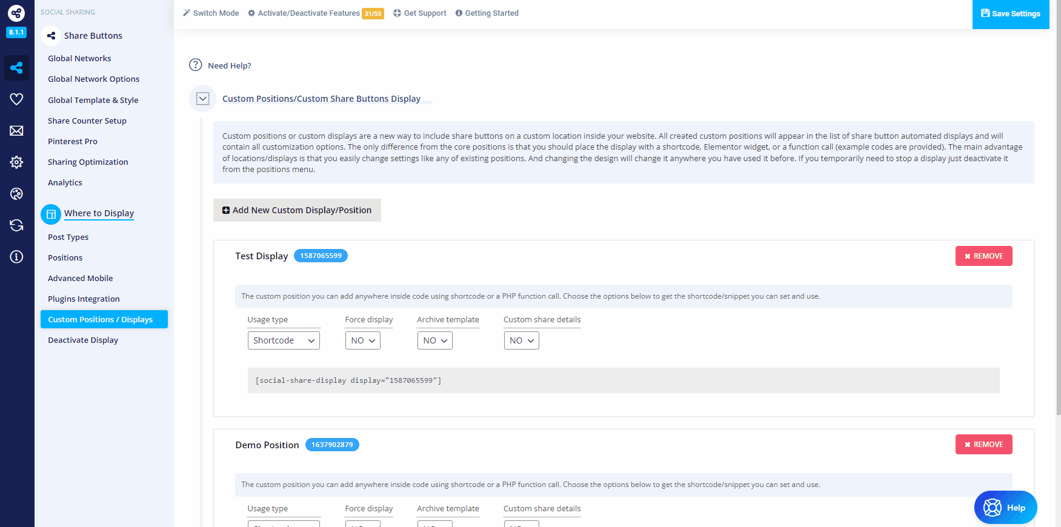The height and width of the screenshot is (527, 1061).
Task: Open the Positions menu item
Action: click(65, 257)
